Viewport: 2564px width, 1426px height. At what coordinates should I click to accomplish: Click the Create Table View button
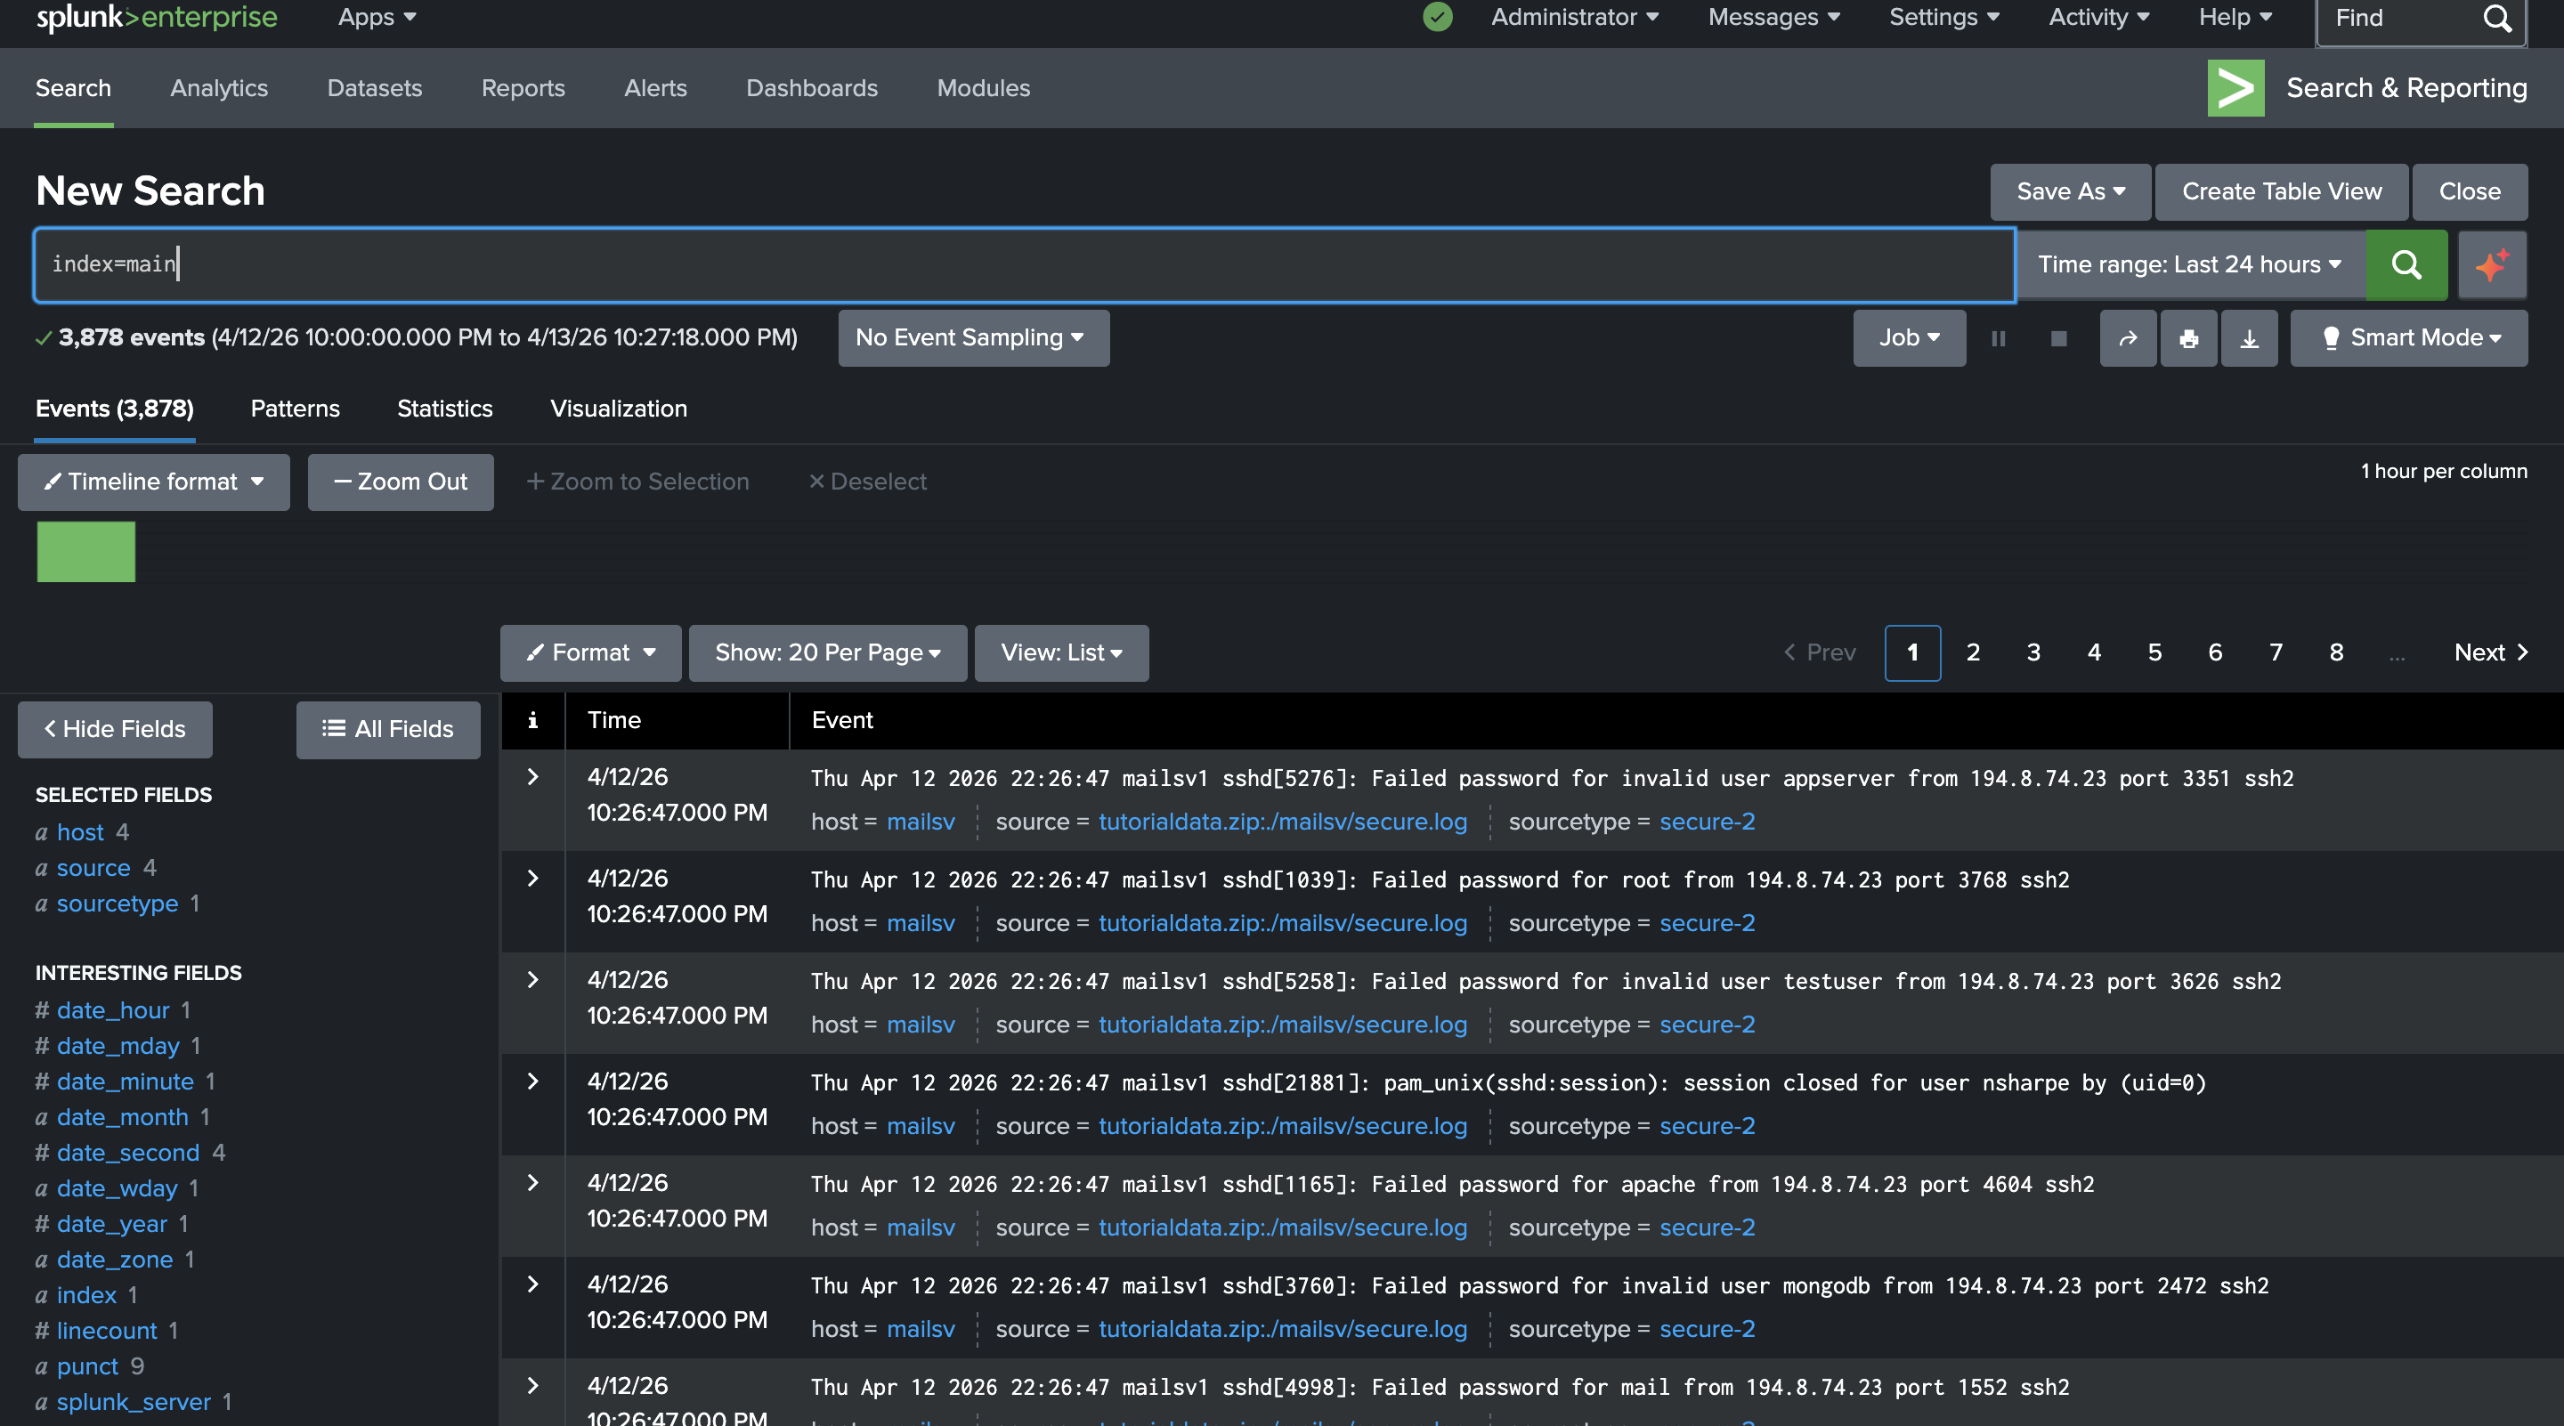[2280, 192]
